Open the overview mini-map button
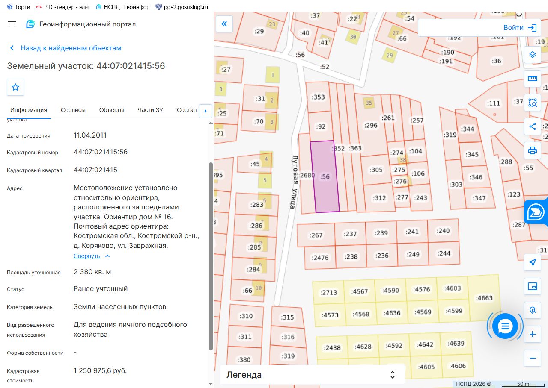Screen dimensions: 548x388 (533, 286)
